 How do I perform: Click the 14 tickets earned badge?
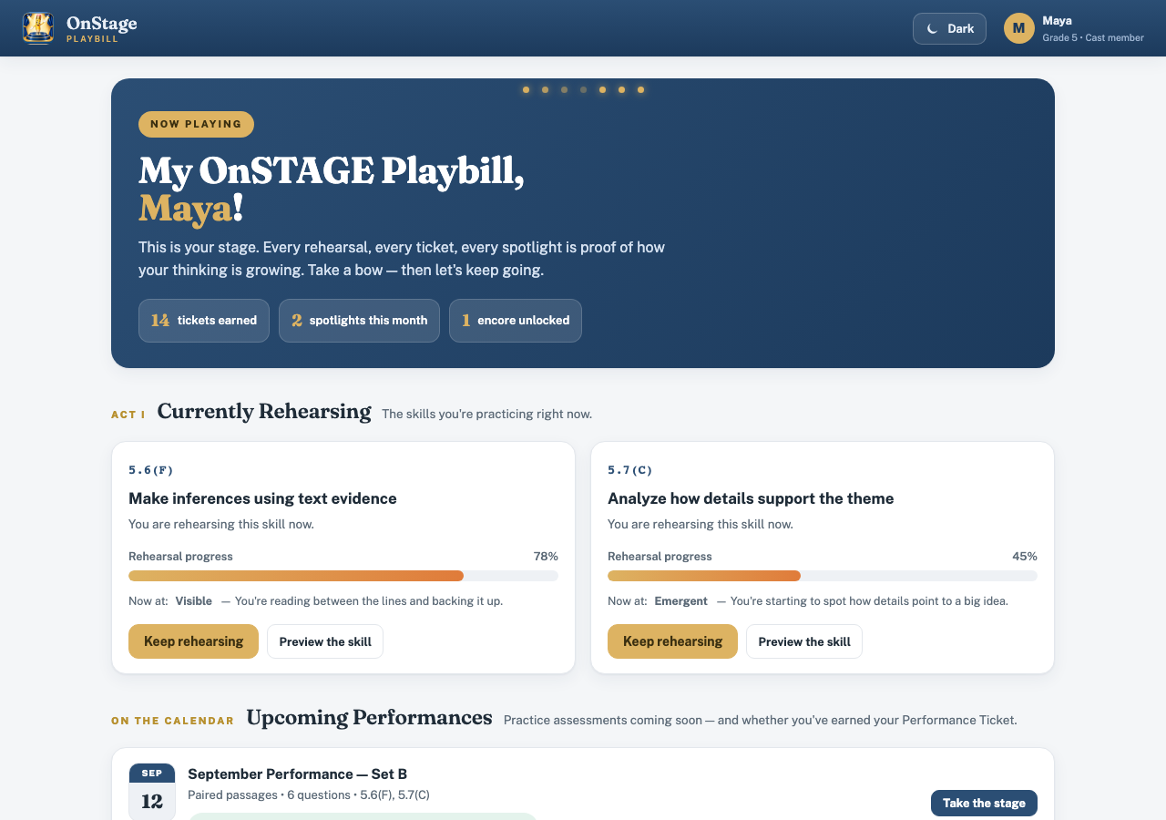204,321
